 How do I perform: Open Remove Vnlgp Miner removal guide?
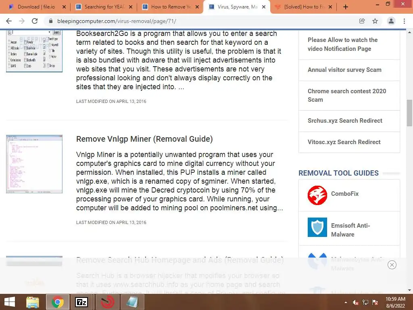144,139
